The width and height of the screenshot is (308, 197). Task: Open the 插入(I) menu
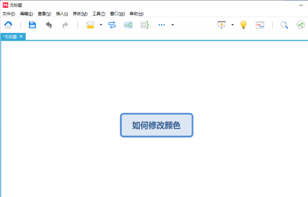pyautogui.click(x=62, y=14)
